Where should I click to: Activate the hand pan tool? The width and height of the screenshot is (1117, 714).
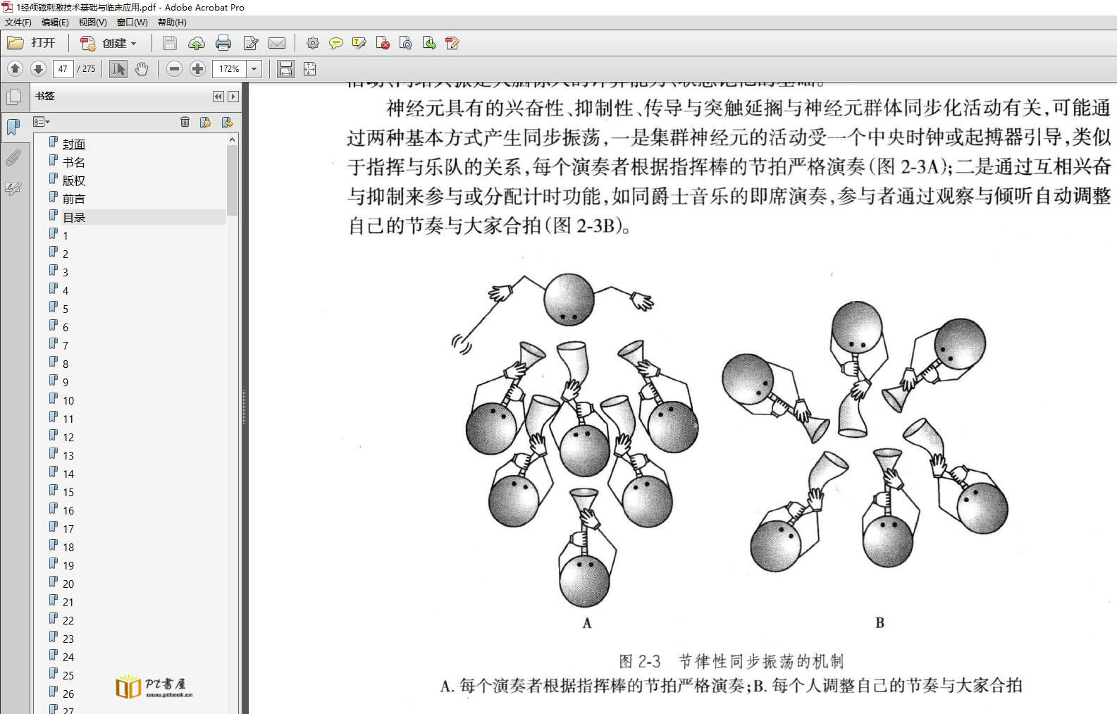pyautogui.click(x=142, y=68)
